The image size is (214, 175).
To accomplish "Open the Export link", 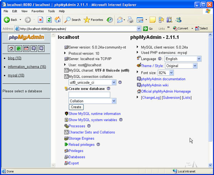I will click(73, 163).
